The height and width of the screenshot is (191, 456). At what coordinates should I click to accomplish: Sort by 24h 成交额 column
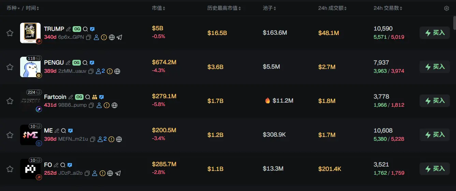333,8
